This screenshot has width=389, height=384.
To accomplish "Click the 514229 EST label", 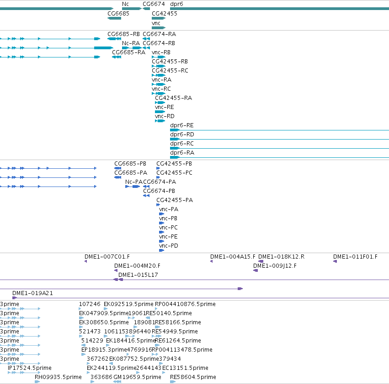I will (x=92, y=340).
